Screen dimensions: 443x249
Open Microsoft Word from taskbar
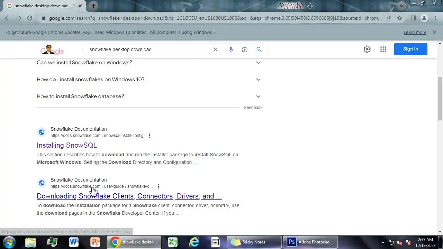coord(74,242)
